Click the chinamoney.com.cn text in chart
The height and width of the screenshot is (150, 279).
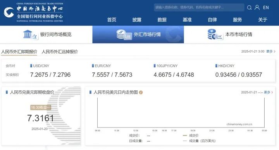pyautogui.click(x=239, y=124)
